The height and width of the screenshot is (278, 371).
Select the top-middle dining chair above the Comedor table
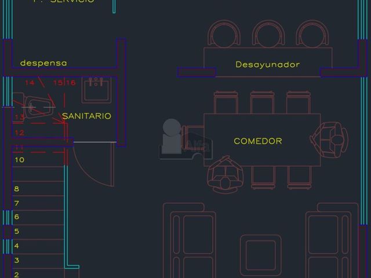click(x=263, y=102)
